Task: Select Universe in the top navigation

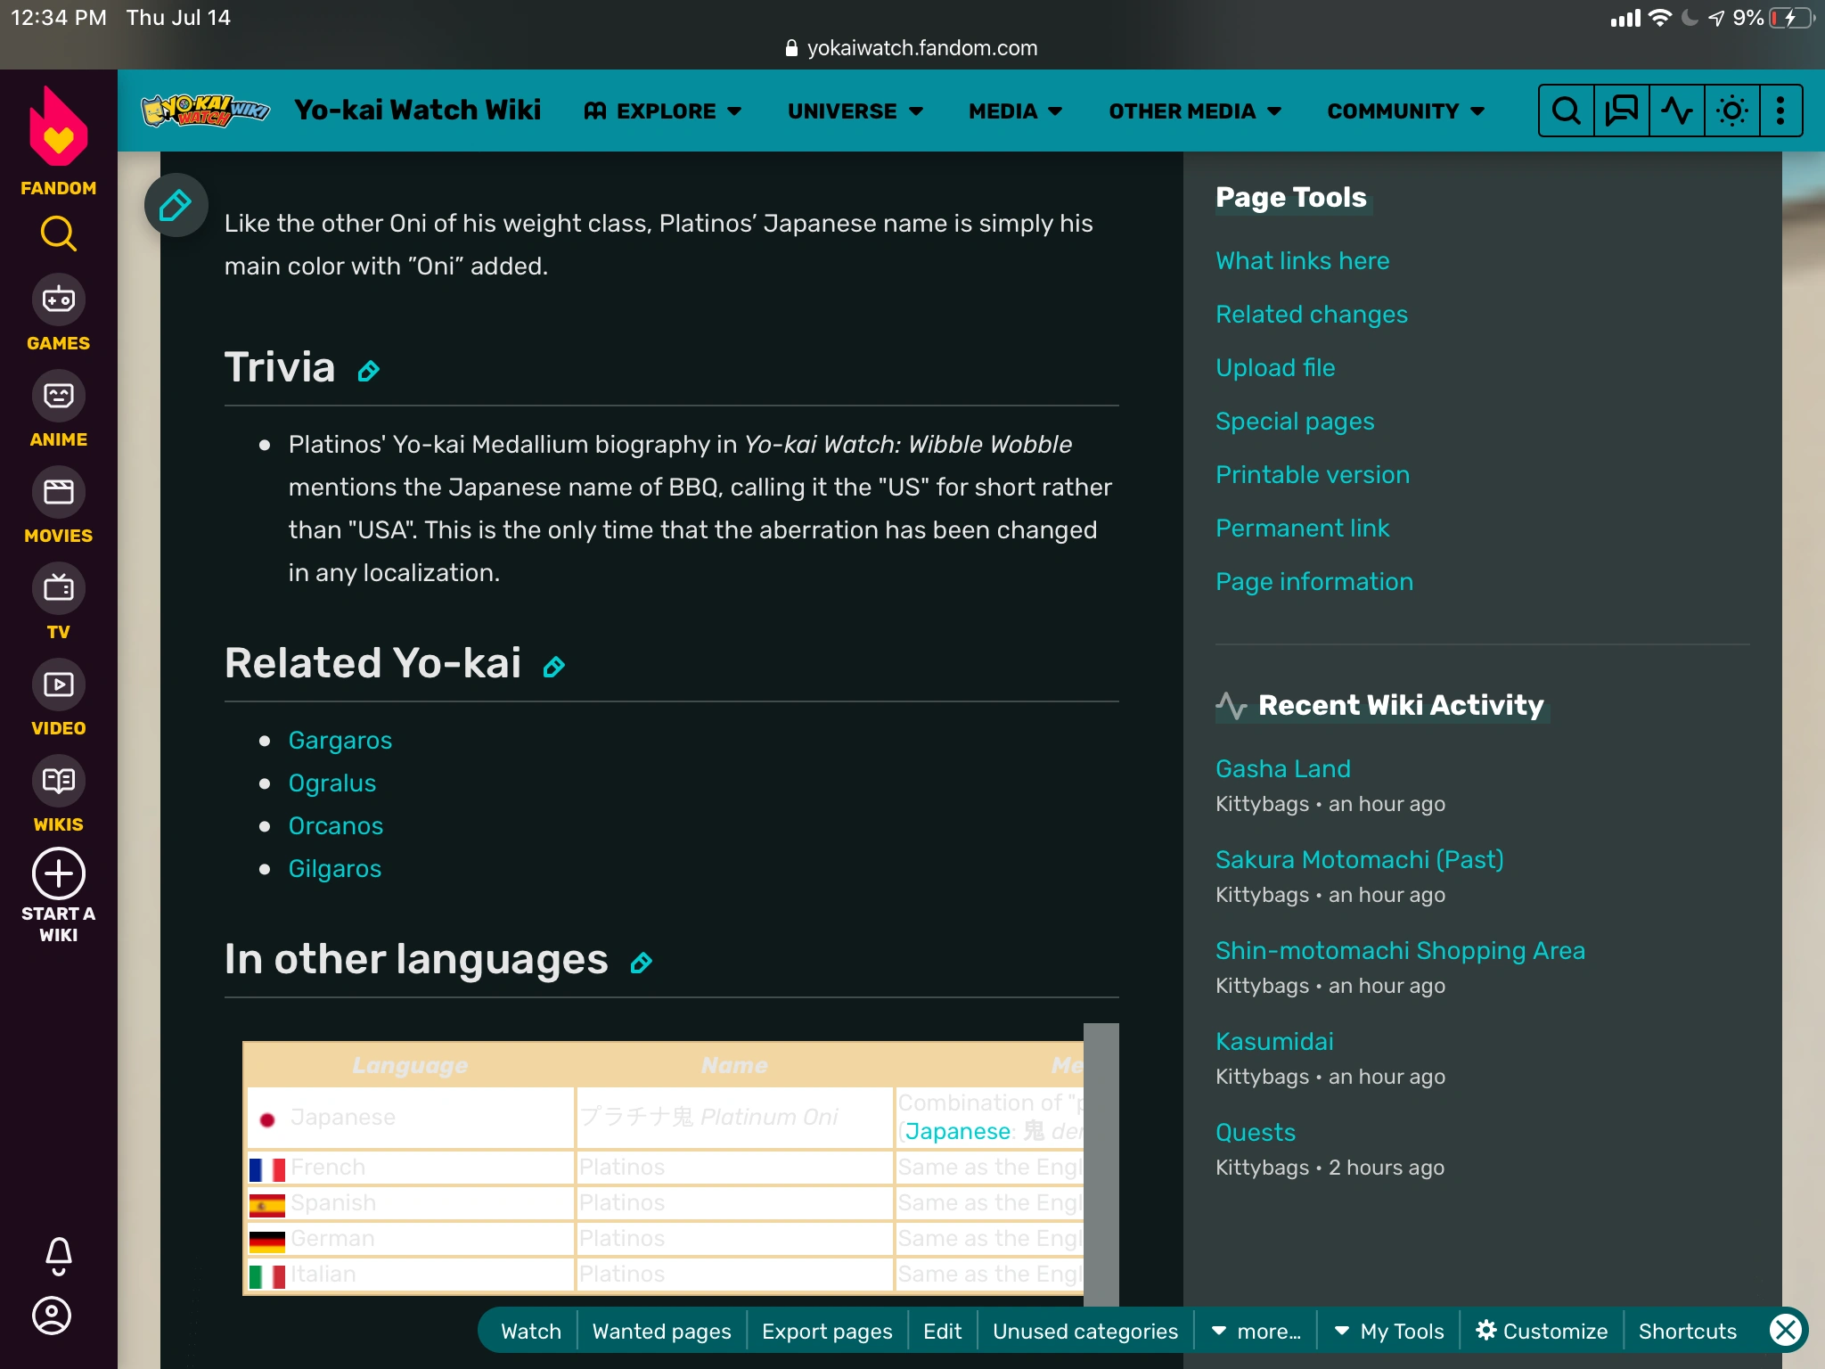Action: click(x=855, y=111)
